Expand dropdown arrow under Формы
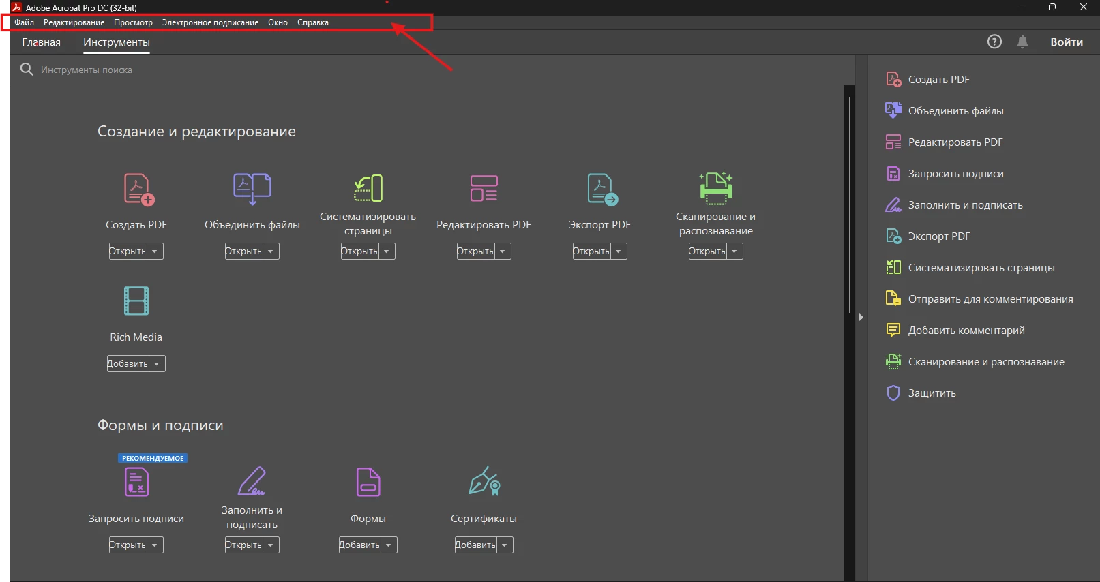This screenshot has width=1100, height=582. [x=389, y=545]
